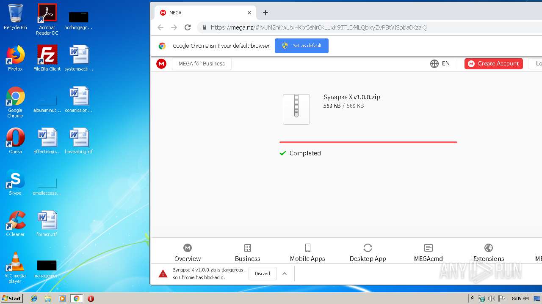The image size is (542, 304).
Task: Select the commission... Word document icon
Action: [x=79, y=100]
